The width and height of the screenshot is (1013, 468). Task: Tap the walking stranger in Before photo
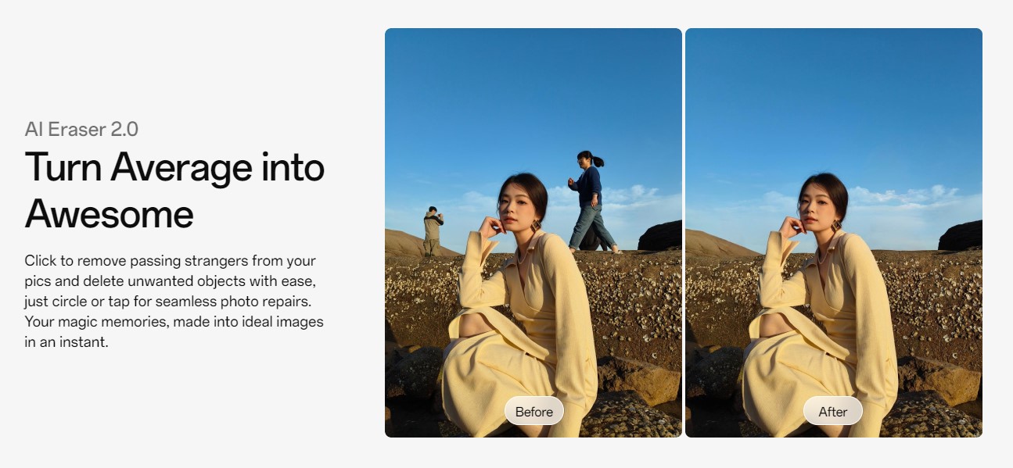[x=591, y=202]
